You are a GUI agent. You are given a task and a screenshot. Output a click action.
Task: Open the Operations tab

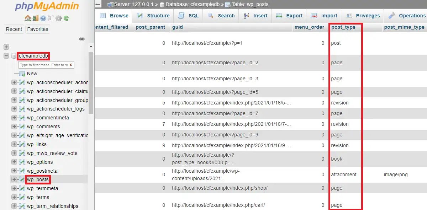(x=407, y=16)
